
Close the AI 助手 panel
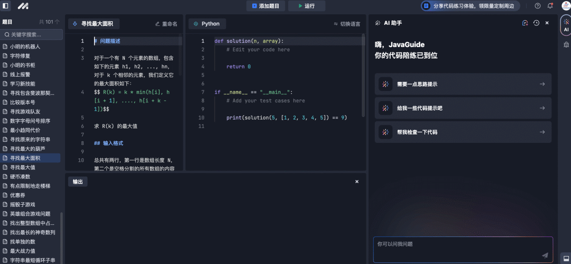547,23
